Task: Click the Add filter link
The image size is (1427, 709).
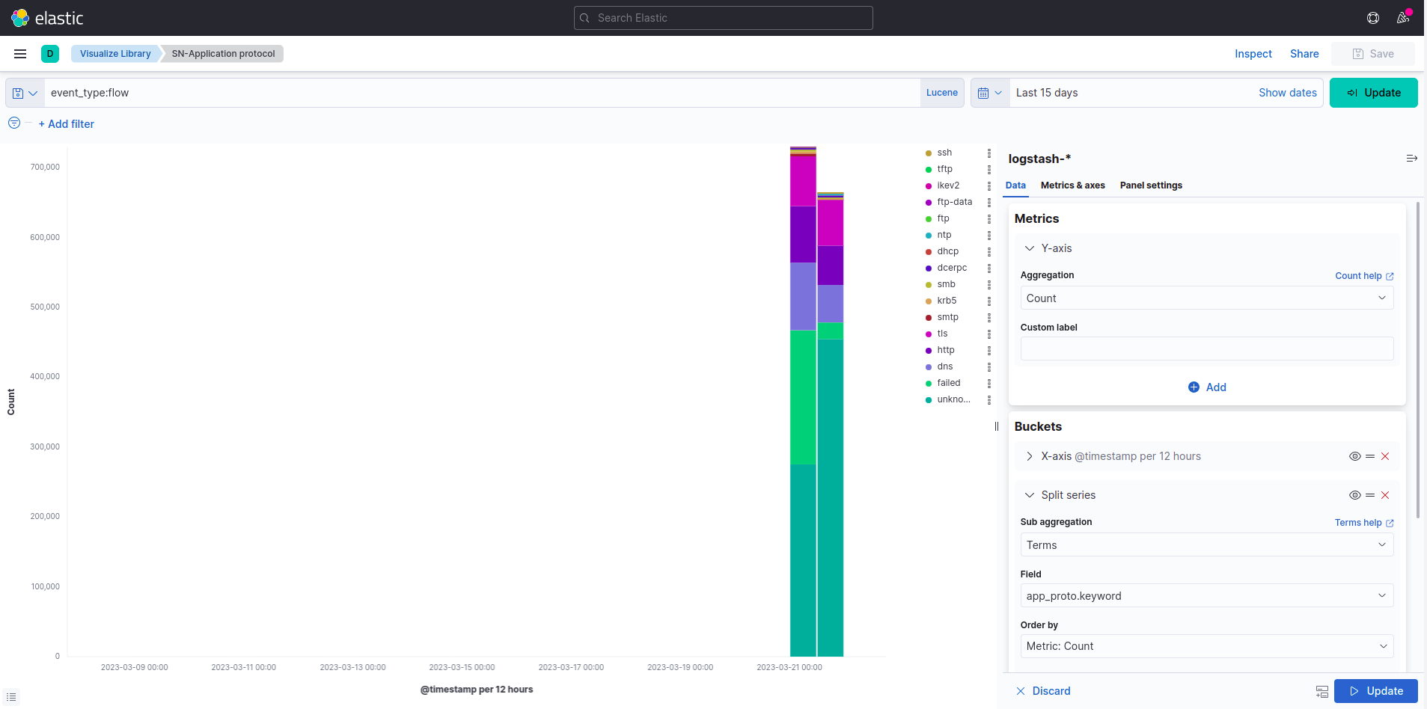Action: coord(67,124)
